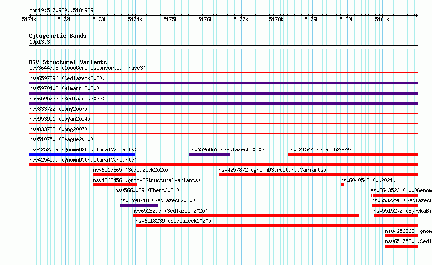Open the nsv833722 (Wong2007) variant label

tap(58, 109)
